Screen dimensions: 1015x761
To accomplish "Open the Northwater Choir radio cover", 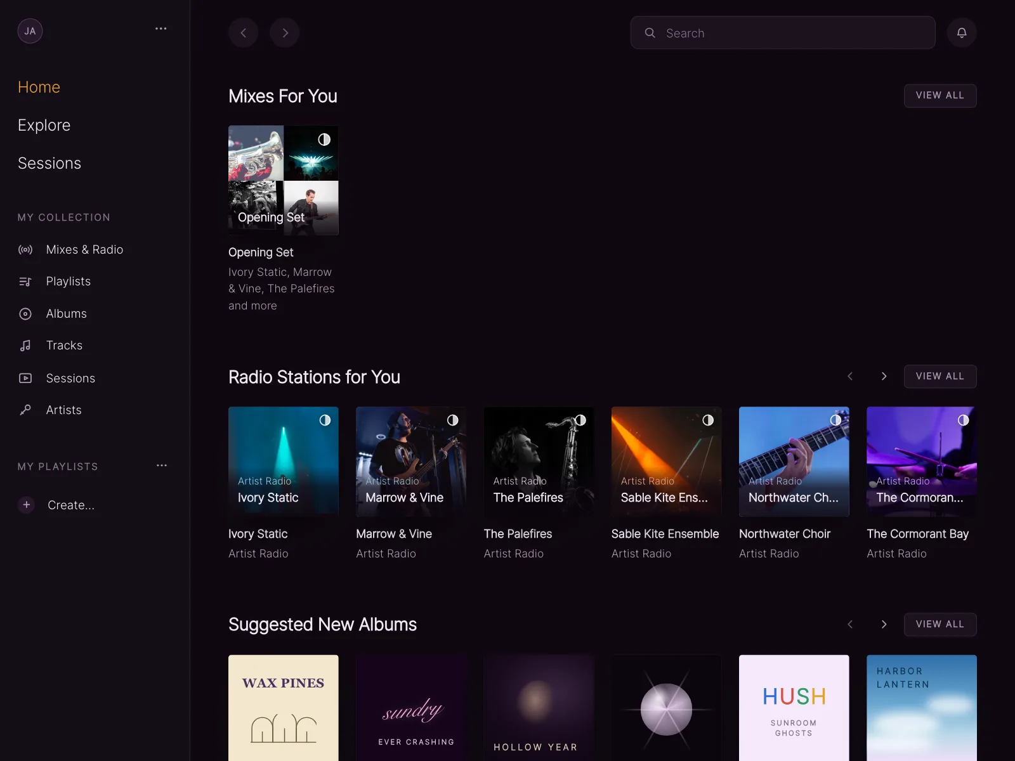I will 794,462.
